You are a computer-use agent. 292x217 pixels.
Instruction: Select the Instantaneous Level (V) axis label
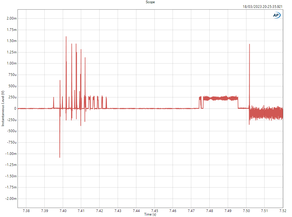click(x=3, y=108)
